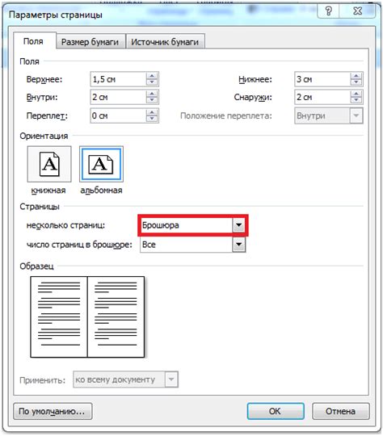This screenshot has width=383, height=436.
Task: Click the По умолчанию button
Action: tap(53, 411)
